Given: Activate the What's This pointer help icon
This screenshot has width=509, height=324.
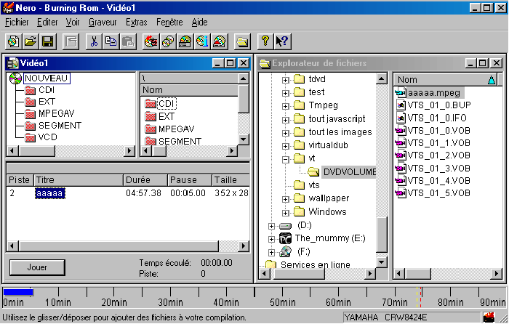Looking at the screenshot, I should click(x=282, y=41).
